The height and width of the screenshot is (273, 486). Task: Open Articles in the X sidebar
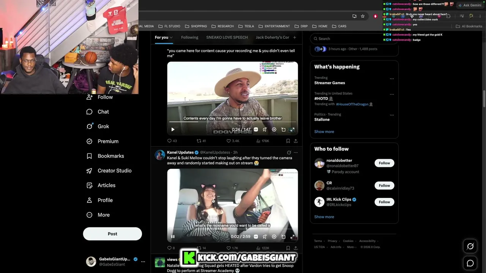tap(101, 185)
